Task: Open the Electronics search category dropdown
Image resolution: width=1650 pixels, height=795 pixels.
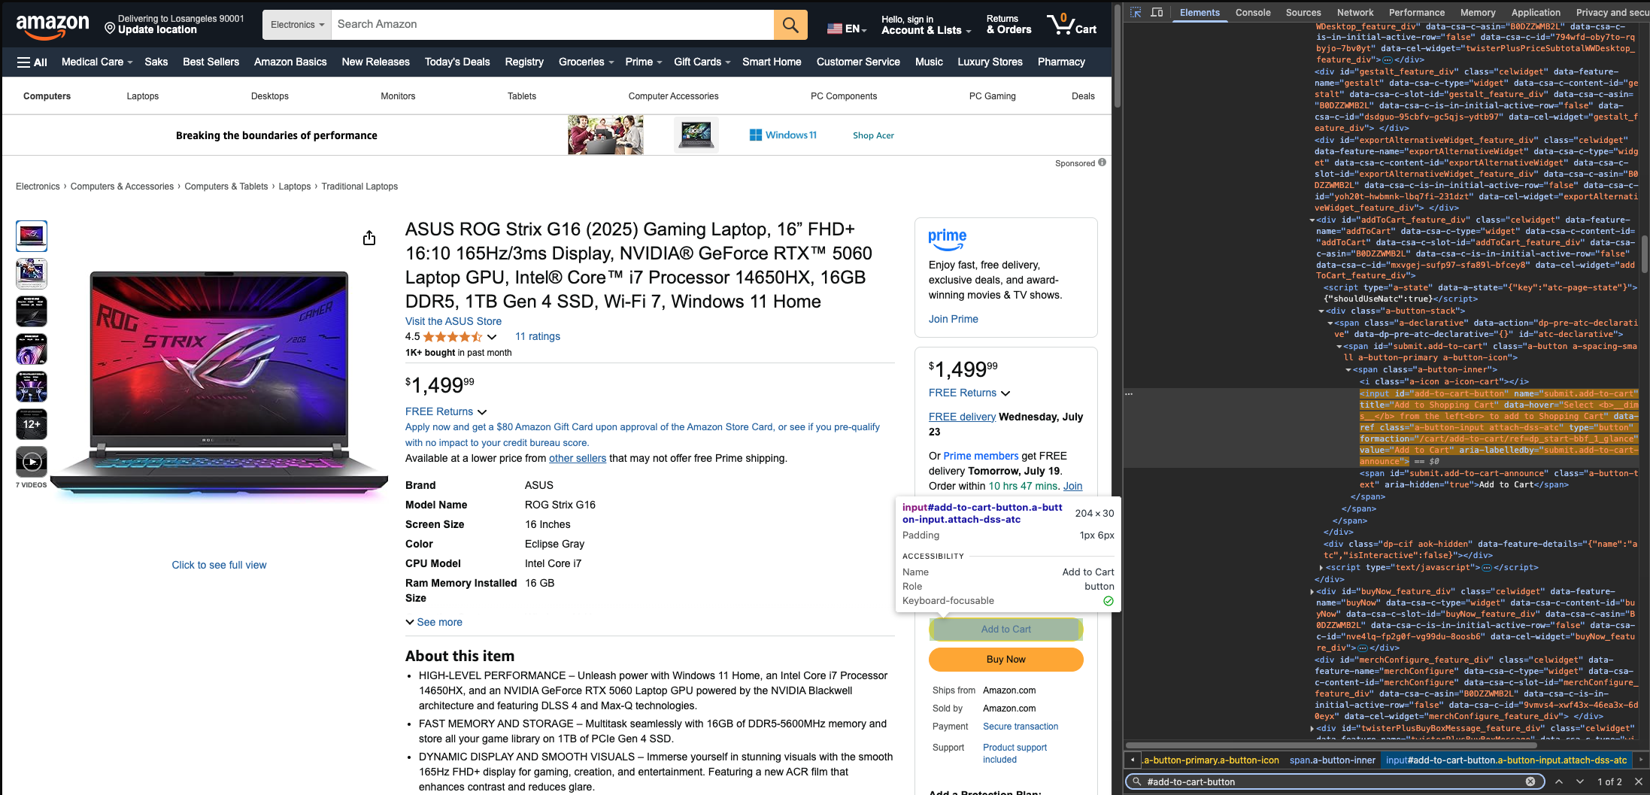Action: pos(297,25)
